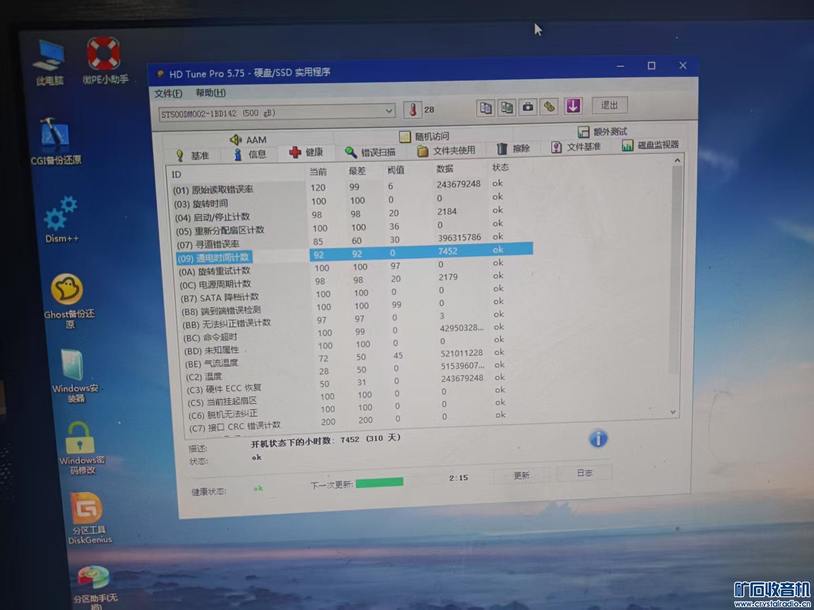The height and width of the screenshot is (610, 814).
Task: Click the options wrench toolbar icon
Action: pos(549,106)
